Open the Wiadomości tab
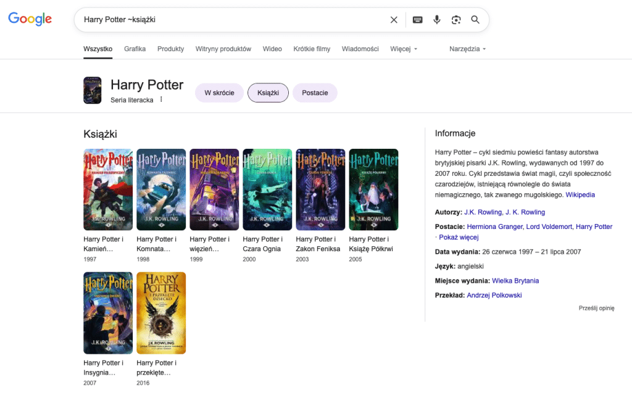 [x=360, y=49]
